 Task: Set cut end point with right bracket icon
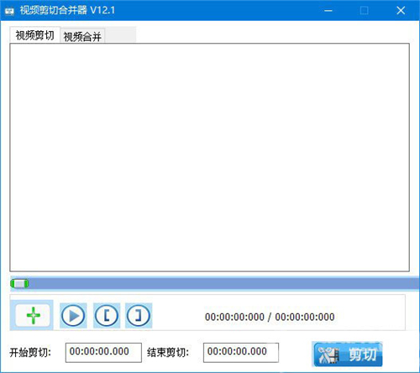click(139, 316)
